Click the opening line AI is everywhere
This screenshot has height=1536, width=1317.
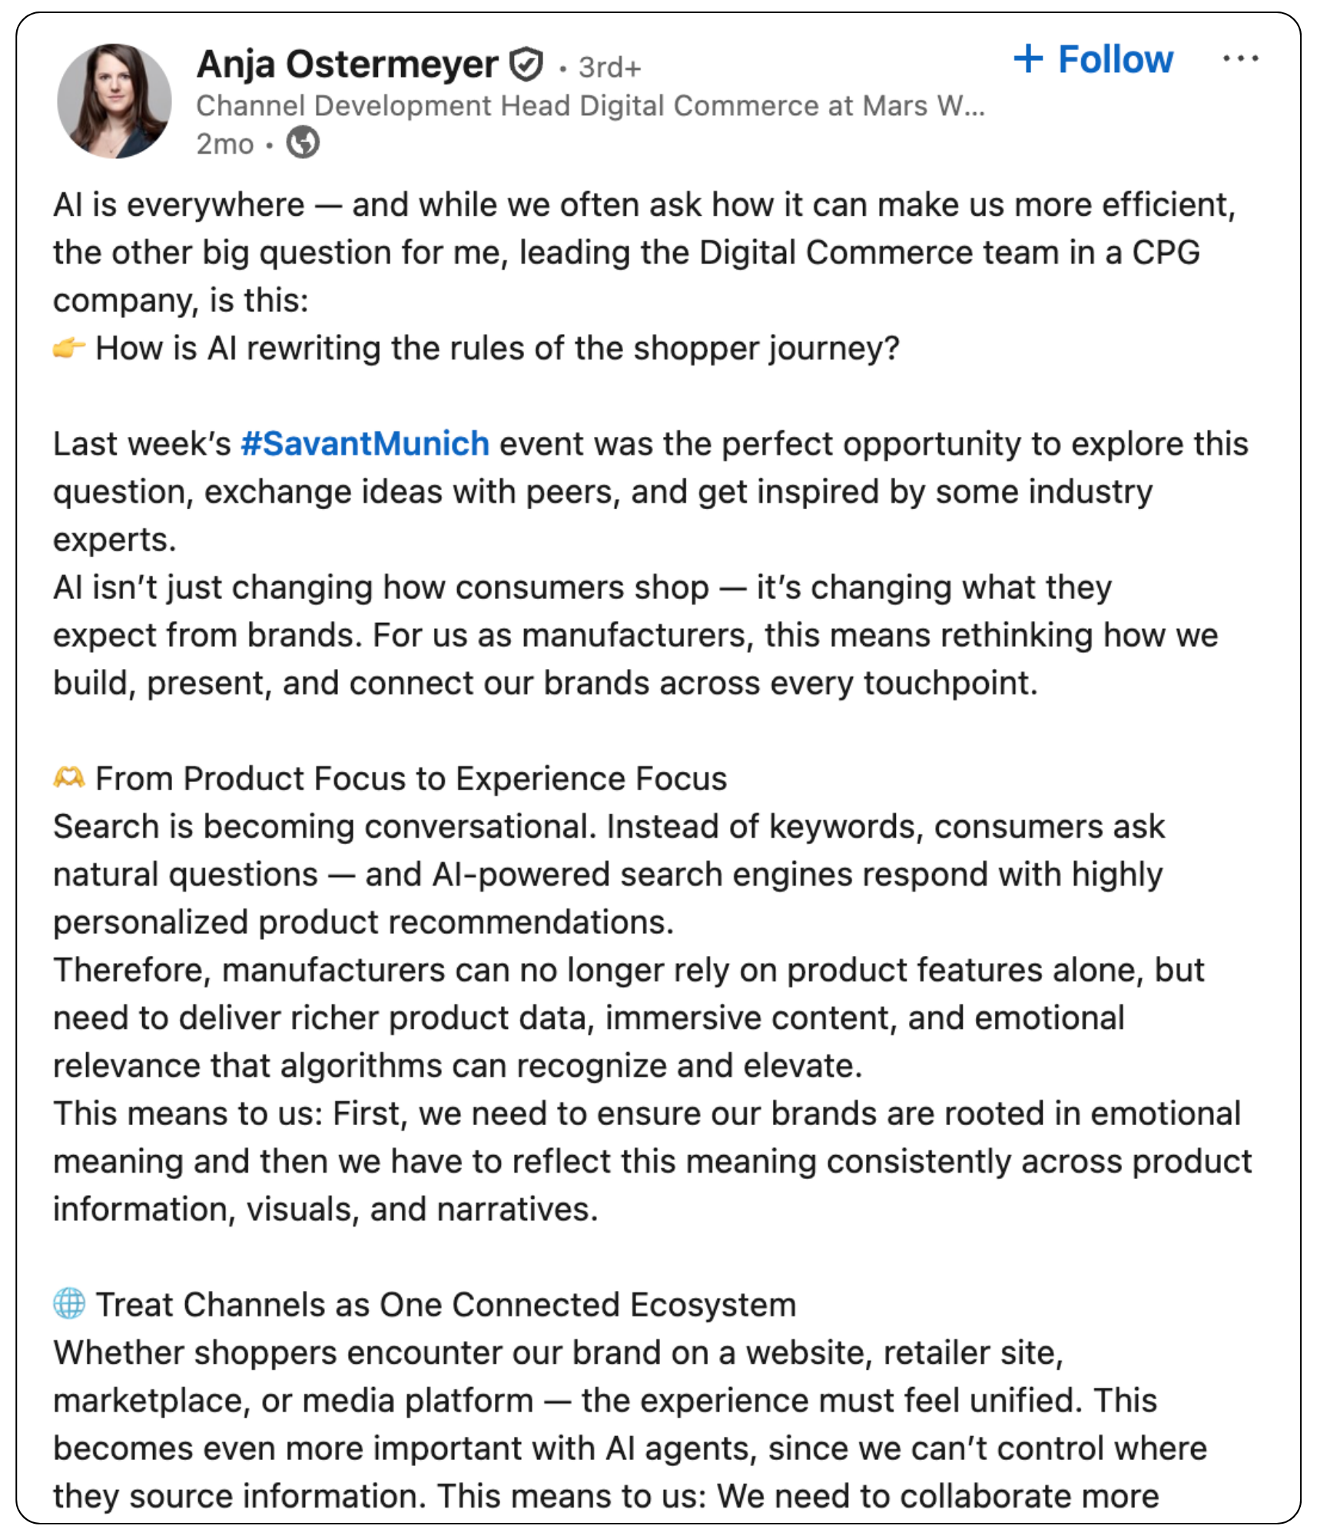[644, 205]
